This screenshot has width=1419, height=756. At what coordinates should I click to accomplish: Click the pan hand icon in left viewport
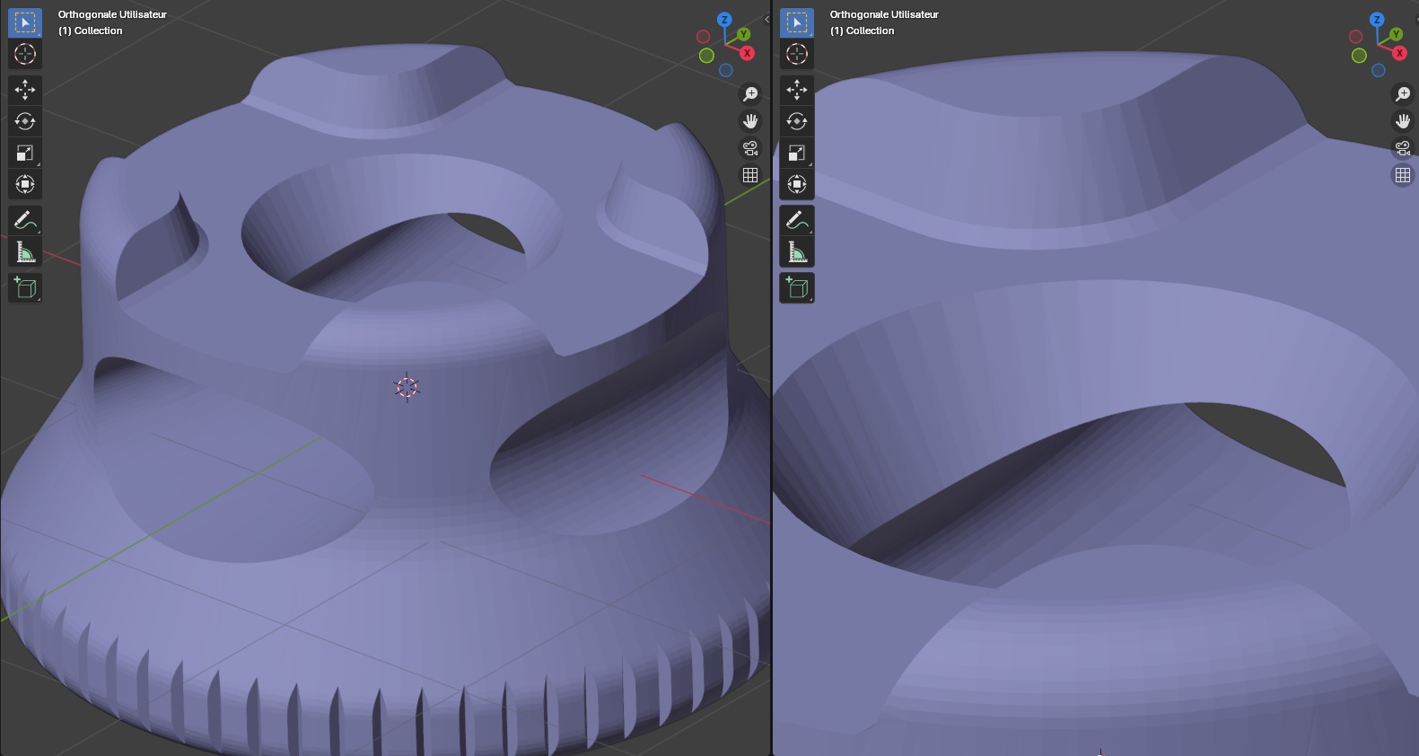click(x=750, y=121)
